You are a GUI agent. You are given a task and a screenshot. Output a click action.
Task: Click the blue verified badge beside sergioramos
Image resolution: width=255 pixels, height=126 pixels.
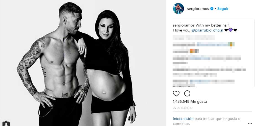tap(212, 9)
